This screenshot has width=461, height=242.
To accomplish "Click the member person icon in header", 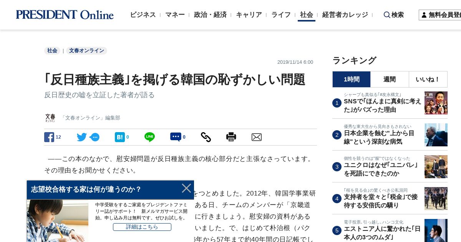I will (424, 15).
